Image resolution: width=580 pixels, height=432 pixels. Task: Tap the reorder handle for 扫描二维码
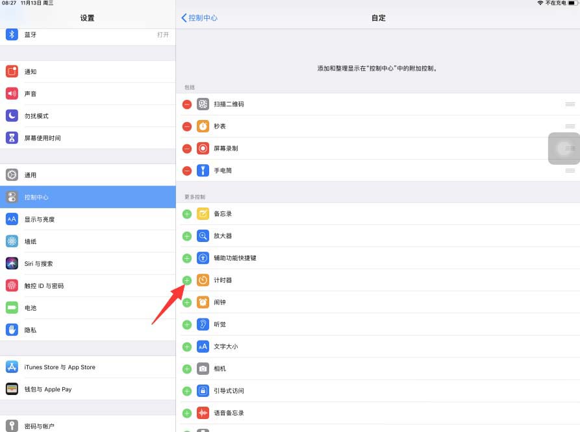tap(570, 104)
